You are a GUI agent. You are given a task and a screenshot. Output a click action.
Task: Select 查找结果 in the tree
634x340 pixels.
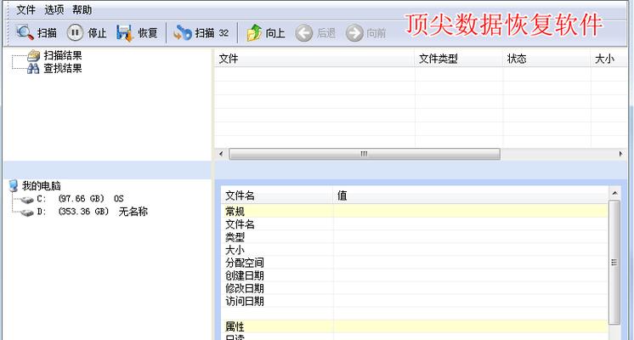[63, 68]
